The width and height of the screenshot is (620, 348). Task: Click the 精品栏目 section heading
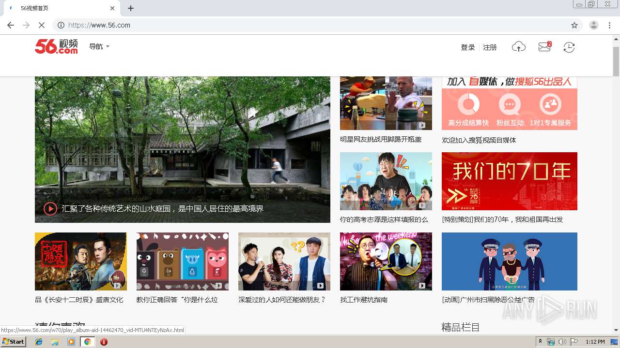pos(461,327)
